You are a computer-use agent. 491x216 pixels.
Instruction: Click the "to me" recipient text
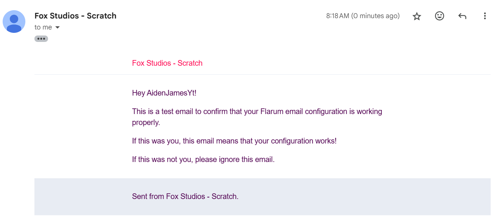point(43,27)
